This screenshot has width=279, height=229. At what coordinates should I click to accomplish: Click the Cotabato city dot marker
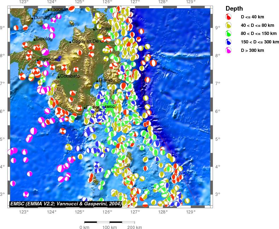pyautogui.click(x=59, y=77)
